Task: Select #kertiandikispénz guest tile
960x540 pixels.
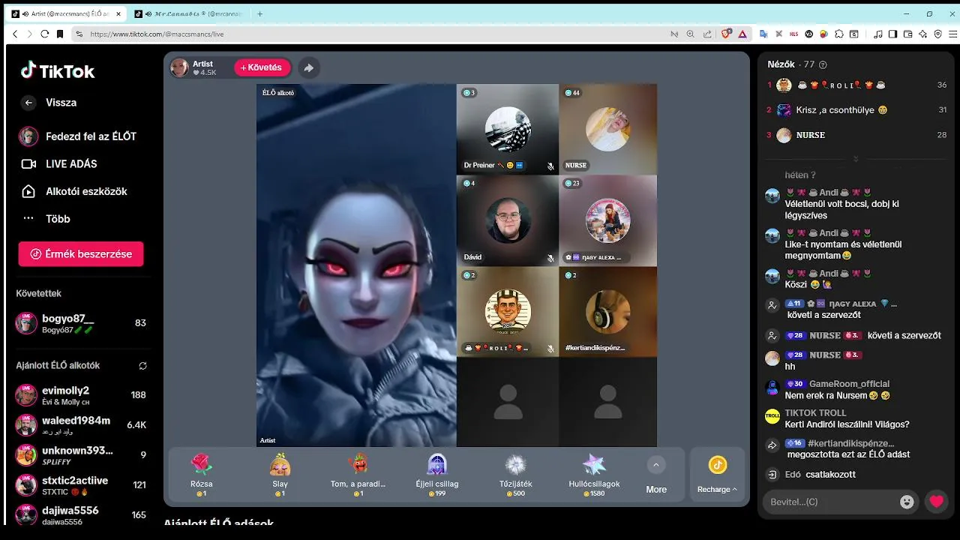Action: (608, 311)
